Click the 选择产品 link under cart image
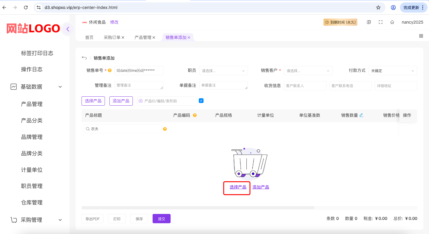 [238, 187]
